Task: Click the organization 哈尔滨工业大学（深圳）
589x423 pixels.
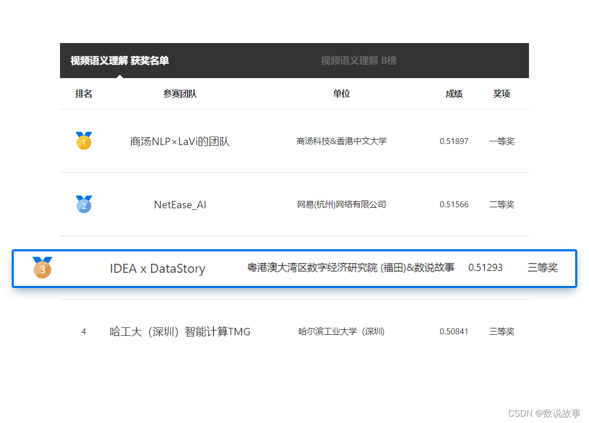Action: (342, 331)
